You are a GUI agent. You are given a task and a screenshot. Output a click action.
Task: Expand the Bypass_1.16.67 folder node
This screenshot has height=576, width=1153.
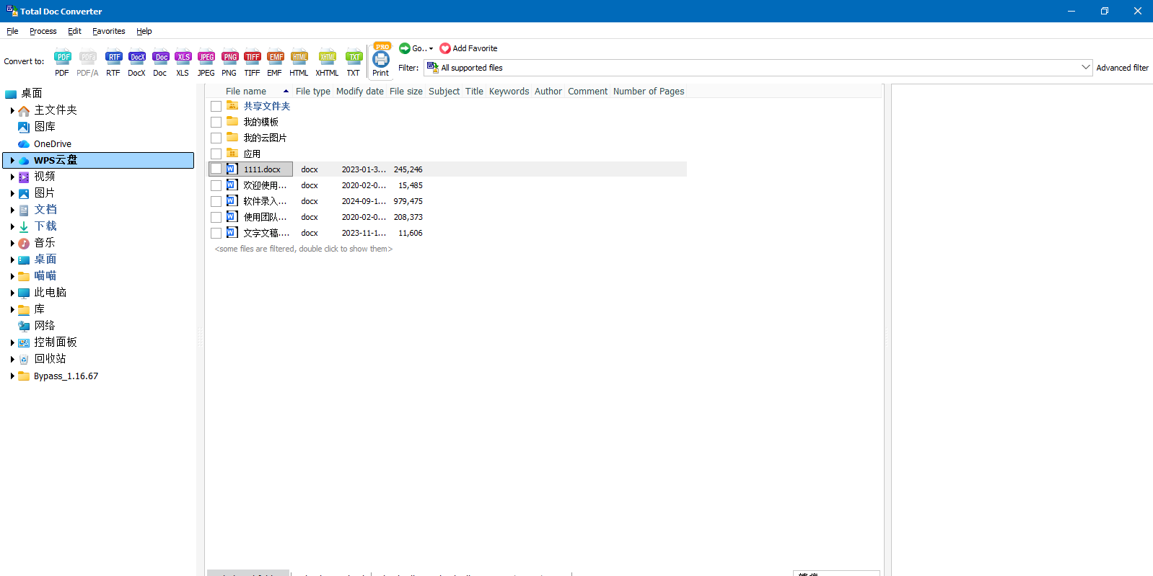(12, 376)
